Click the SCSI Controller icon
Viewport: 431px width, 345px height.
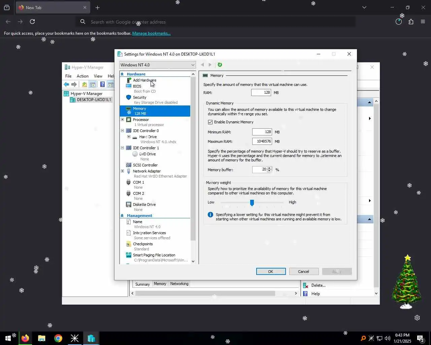(x=128, y=165)
